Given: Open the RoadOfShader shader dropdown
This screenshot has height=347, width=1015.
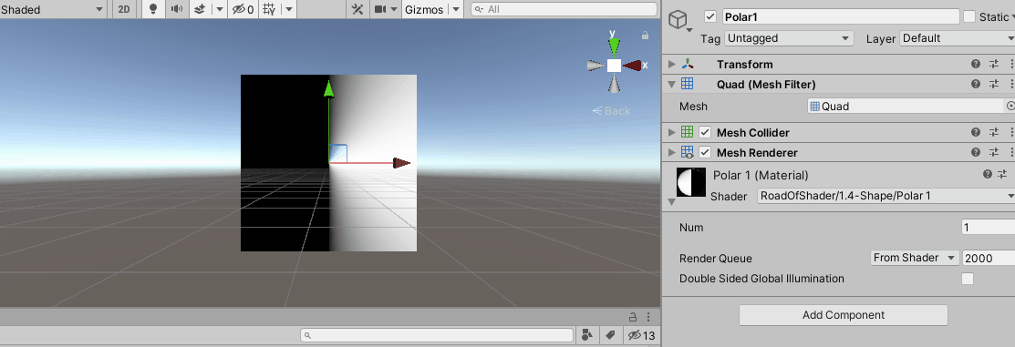Looking at the screenshot, I should (x=886, y=196).
